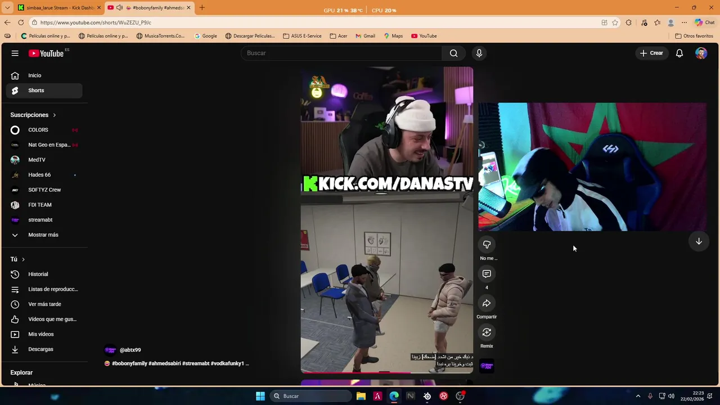Viewport: 720px width, 405px height.
Task: Open Historial in sidebar
Action: pos(44,274)
